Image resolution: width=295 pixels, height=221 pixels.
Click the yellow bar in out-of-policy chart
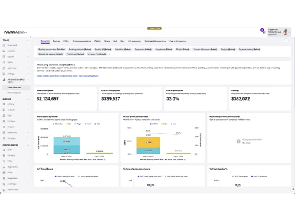148,143
